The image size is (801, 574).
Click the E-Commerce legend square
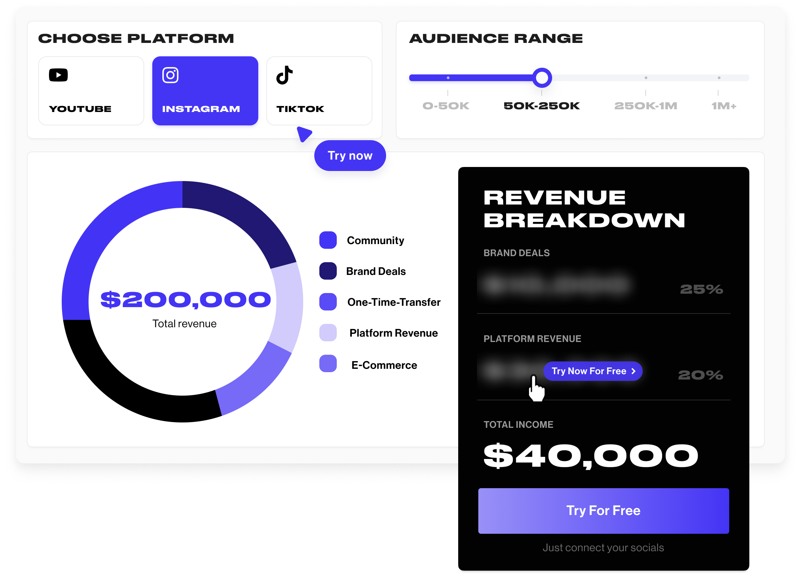point(328,363)
